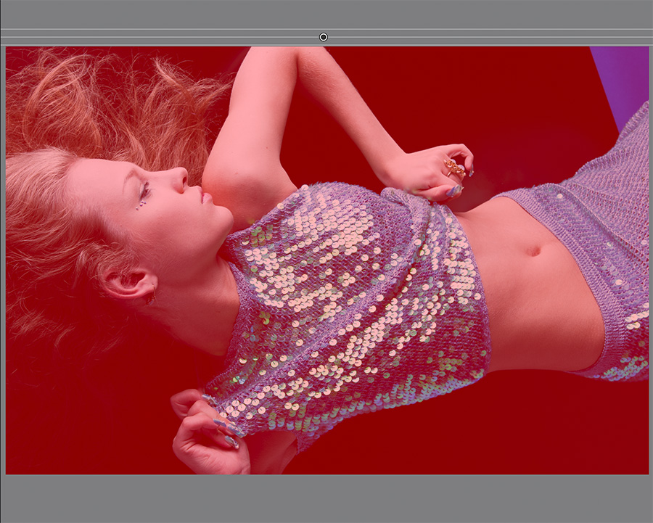Click the gray canvas area below photo
653x523 pixels.
coord(326,499)
